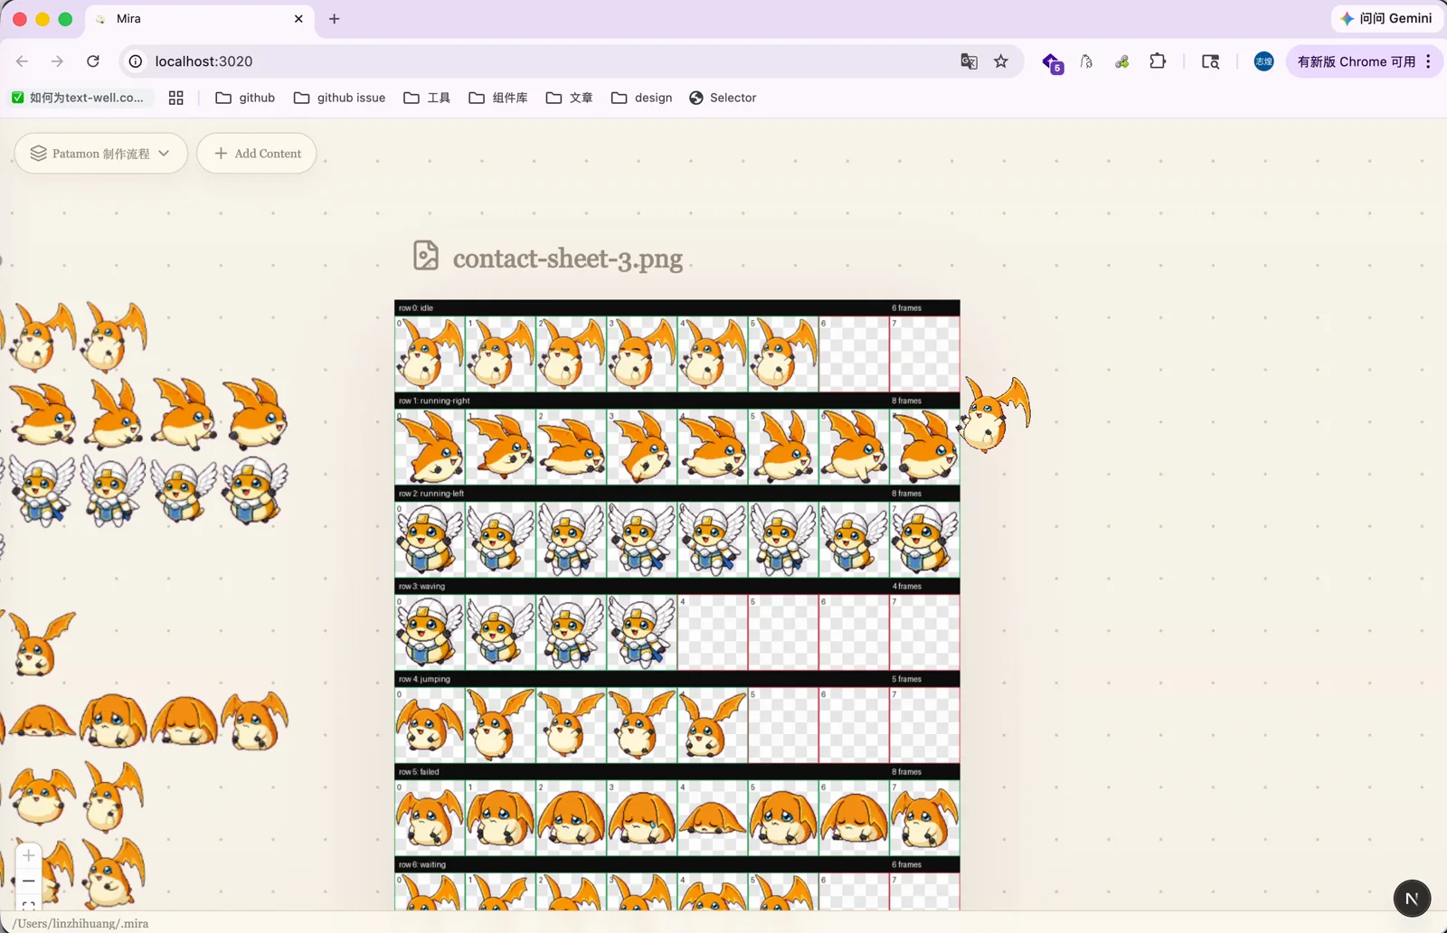
Task: Open the purple extension with badge 5
Action: click(1052, 62)
